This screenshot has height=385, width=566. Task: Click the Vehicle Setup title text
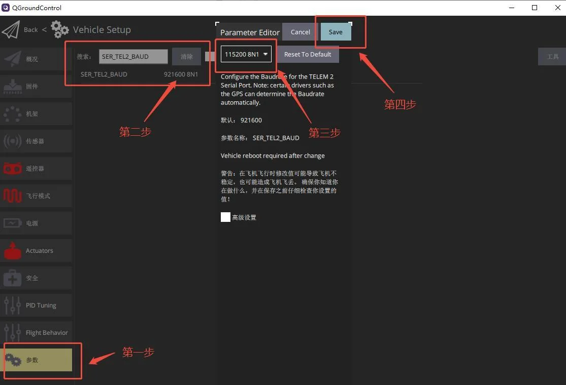coord(102,29)
